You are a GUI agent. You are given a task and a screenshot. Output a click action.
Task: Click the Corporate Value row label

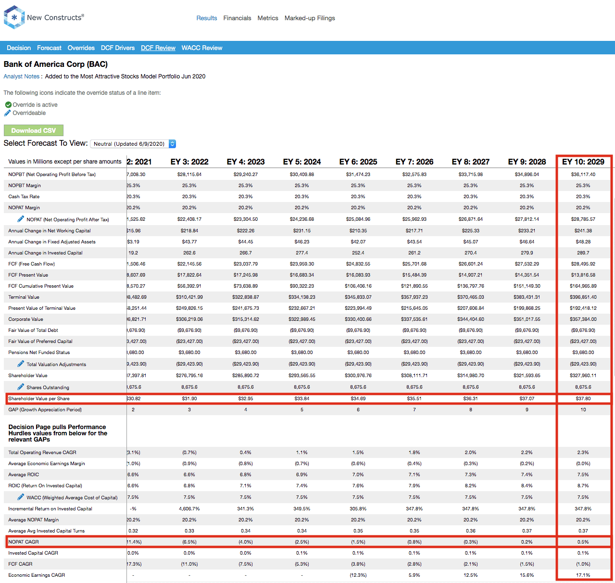pos(26,319)
